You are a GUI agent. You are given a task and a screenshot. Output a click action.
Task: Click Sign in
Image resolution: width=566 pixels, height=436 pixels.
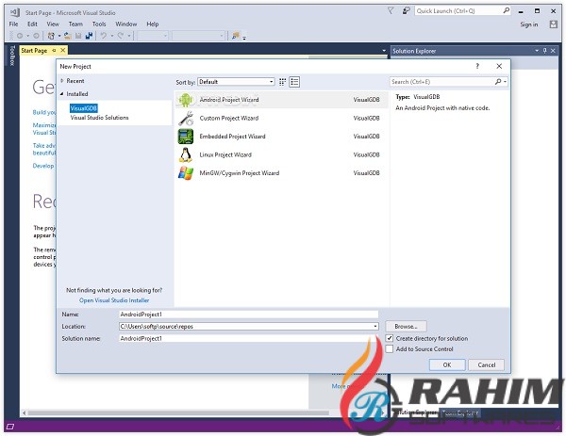(529, 24)
